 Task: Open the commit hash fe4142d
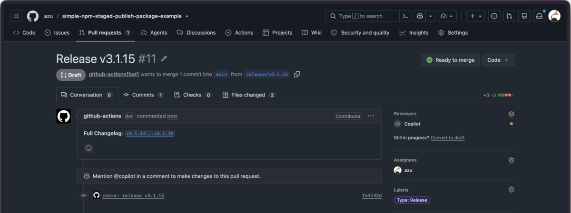tap(372, 196)
